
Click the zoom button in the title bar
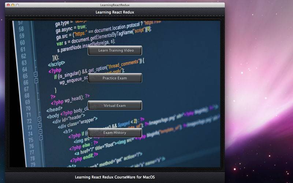(x=17, y=5)
